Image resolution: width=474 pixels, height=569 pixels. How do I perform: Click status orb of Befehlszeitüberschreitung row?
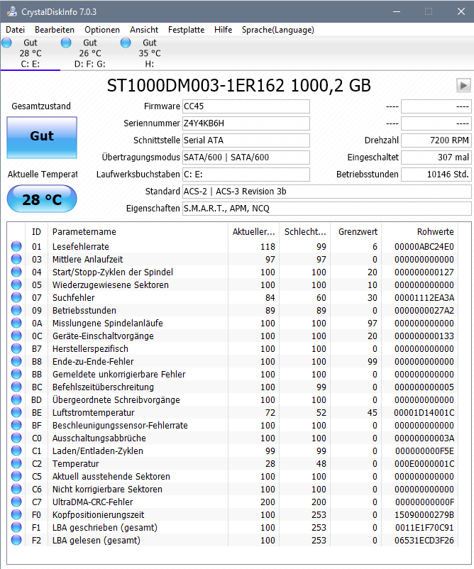(x=16, y=387)
